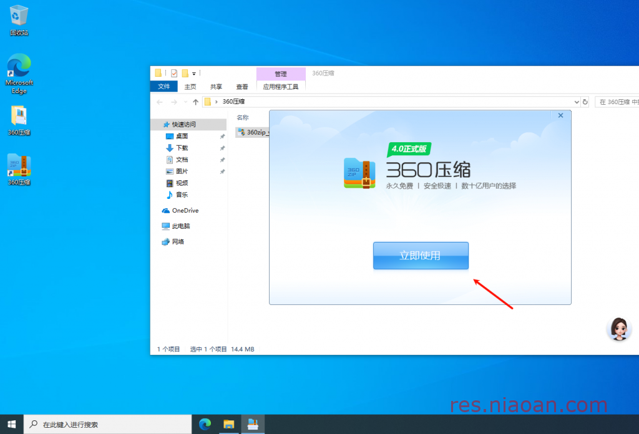Open File Explorer from the taskbar
This screenshot has height=434, width=639.
point(228,424)
